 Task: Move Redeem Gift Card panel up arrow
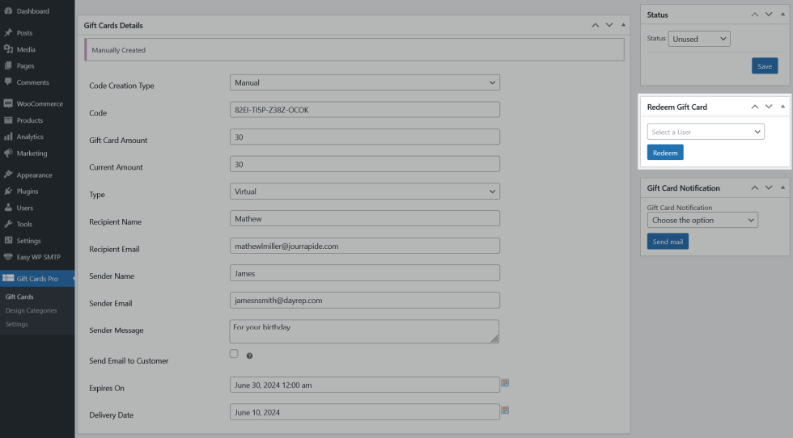coord(754,107)
